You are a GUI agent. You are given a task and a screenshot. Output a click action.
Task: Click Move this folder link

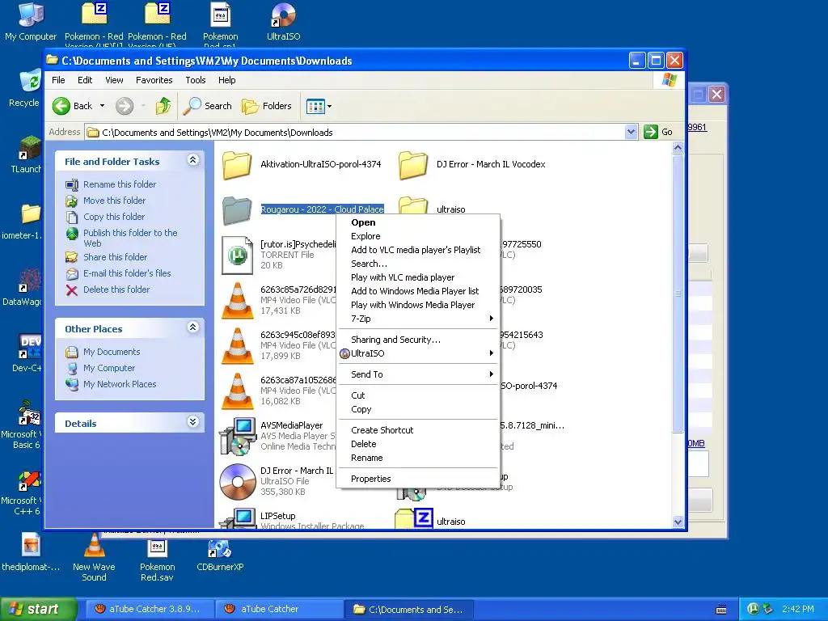click(114, 201)
